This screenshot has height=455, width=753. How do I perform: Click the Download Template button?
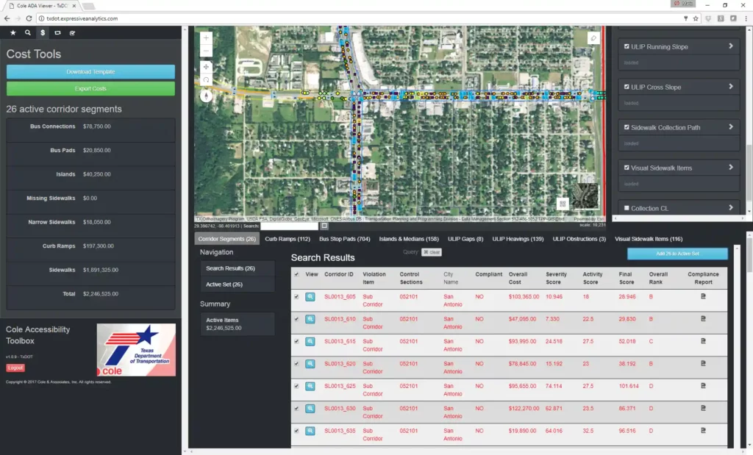[90, 71]
